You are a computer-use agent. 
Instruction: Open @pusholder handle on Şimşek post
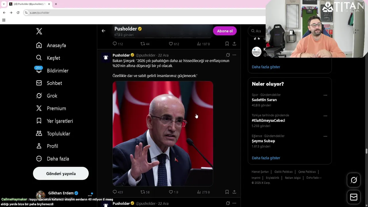(145, 55)
